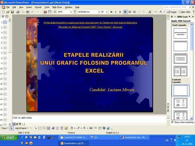
Task: Toggle Show when inserting new slides checkbox
Action: click(x=172, y=122)
